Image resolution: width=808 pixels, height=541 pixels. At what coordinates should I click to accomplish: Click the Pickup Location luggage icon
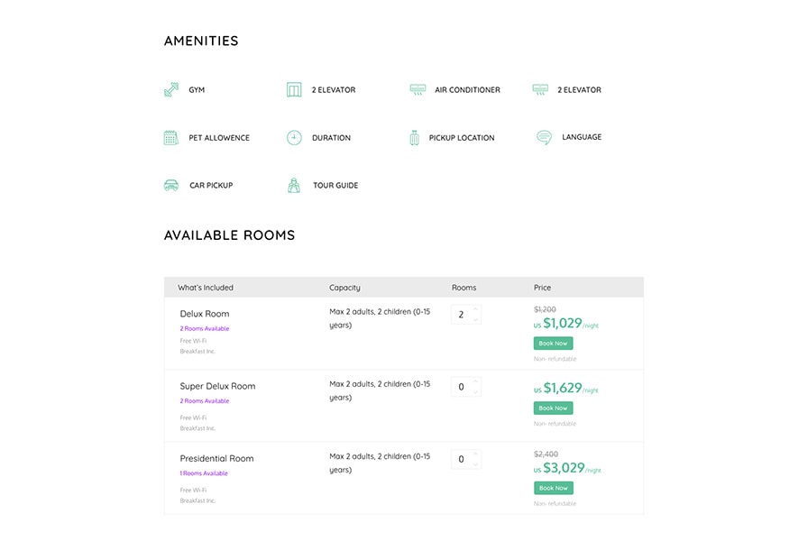(x=414, y=138)
